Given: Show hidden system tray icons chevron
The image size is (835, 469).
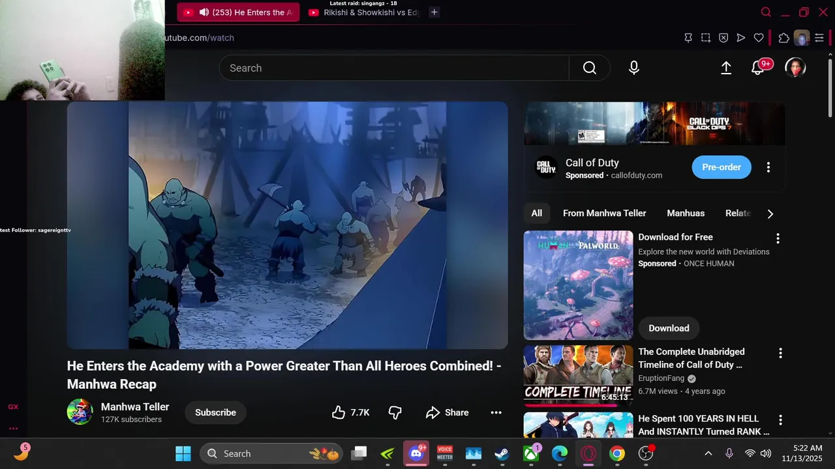Looking at the screenshot, I should (708, 453).
